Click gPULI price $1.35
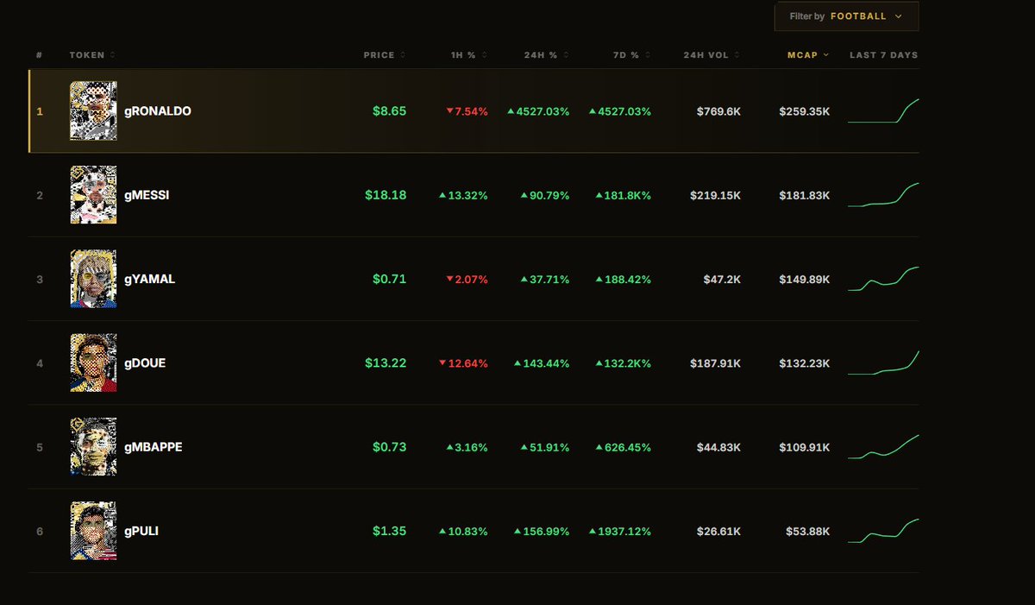1035x605 pixels. click(389, 531)
